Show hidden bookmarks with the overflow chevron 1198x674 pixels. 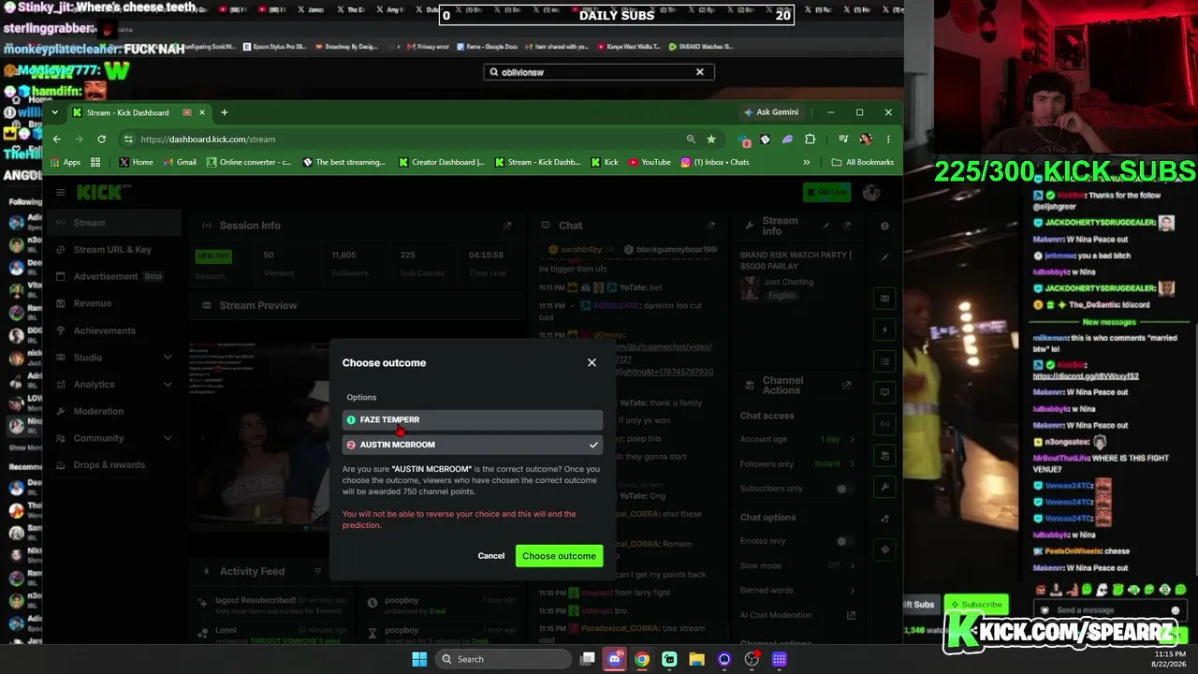pos(807,162)
